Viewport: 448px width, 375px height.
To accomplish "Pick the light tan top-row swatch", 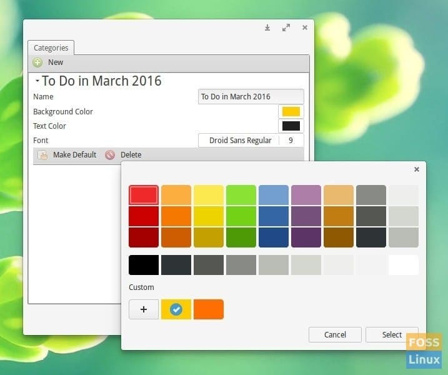I will click(339, 195).
